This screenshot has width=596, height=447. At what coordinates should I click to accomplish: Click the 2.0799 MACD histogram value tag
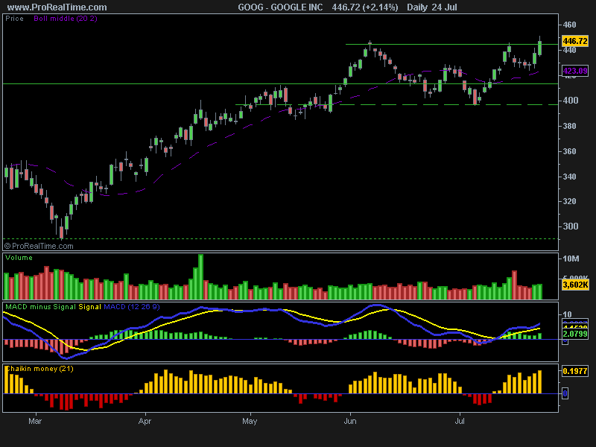coord(575,334)
